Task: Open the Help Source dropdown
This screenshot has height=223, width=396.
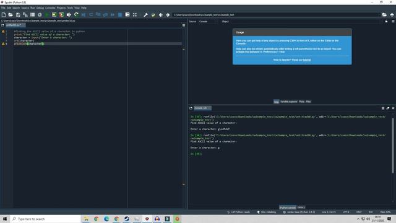Action: coord(207,22)
